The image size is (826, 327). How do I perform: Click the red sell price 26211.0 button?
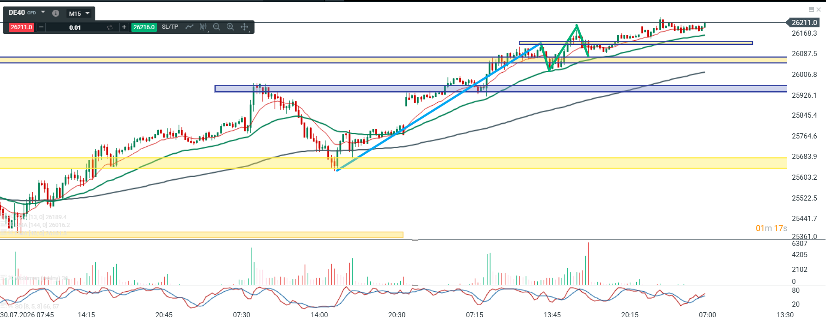point(21,27)
